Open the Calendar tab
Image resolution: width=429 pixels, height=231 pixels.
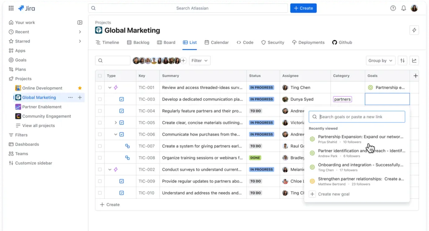click(x=216, y=43)
